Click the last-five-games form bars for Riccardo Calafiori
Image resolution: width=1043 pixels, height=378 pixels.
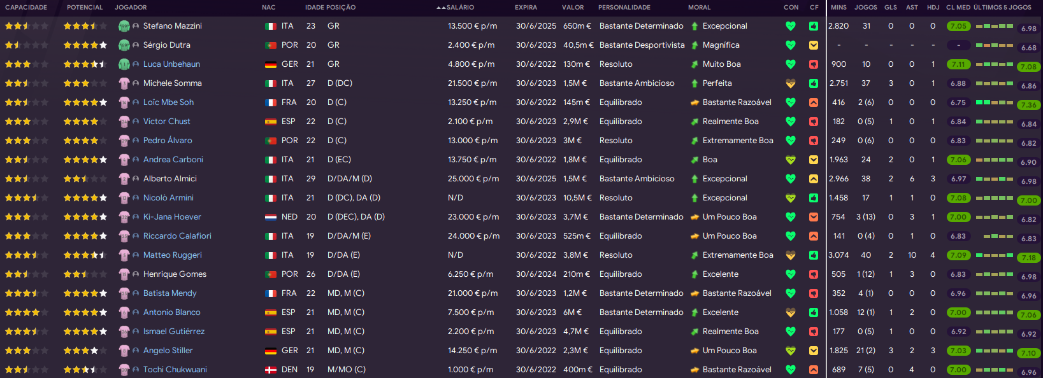998,236
